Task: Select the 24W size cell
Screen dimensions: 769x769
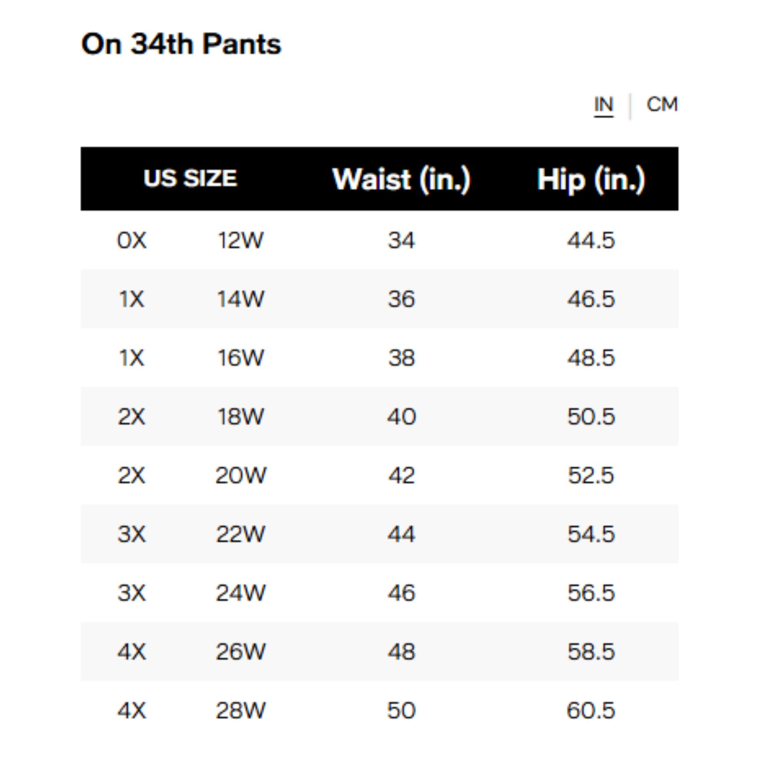Action: click(240, 593)
